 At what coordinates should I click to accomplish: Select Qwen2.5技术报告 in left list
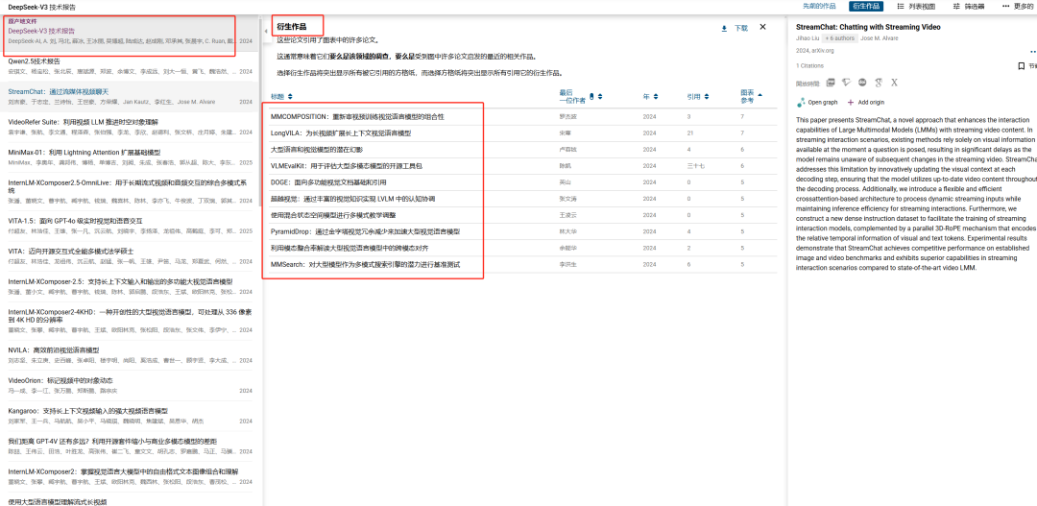pyautogui.click(x=130, y=66)
